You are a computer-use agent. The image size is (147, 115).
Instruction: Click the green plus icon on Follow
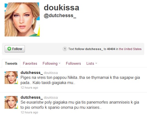coord(9,49)
